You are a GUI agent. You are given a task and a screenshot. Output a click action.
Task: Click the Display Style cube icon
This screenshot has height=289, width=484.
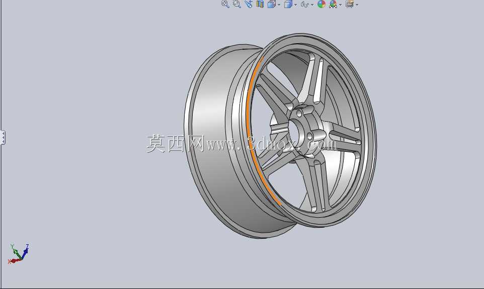[x=288, y=4]
